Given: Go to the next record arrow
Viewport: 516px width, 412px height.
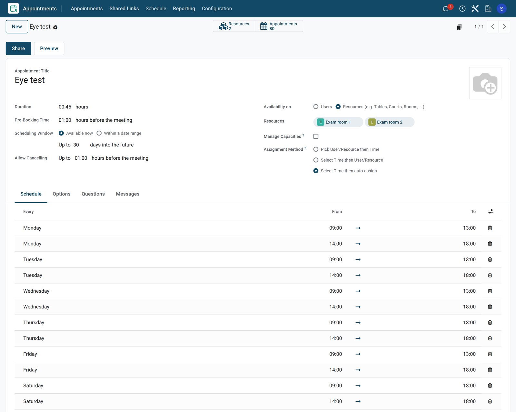Looking at the screenshot, I should (504, 27).
